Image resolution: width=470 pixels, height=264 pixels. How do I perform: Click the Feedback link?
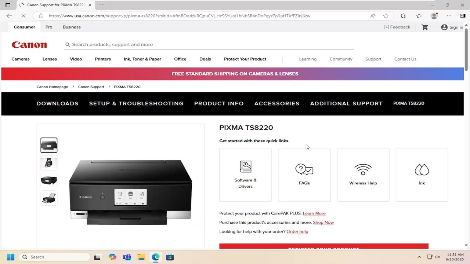[397, 27]
